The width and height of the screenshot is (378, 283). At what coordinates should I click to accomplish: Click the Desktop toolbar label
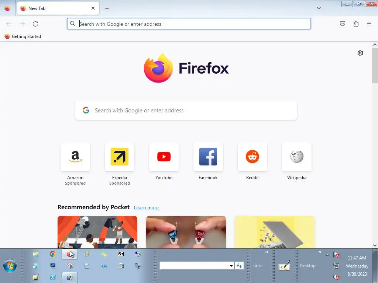click(x=307, y=266)
